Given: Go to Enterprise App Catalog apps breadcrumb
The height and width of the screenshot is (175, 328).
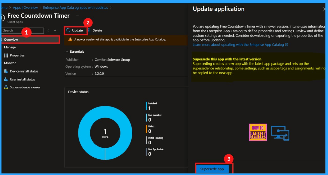Looking at the screenshot, I should coord(75,8).
